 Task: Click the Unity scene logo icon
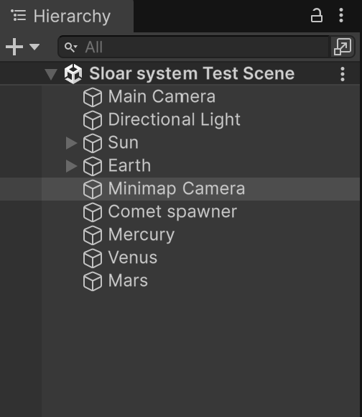coord(73,73)
